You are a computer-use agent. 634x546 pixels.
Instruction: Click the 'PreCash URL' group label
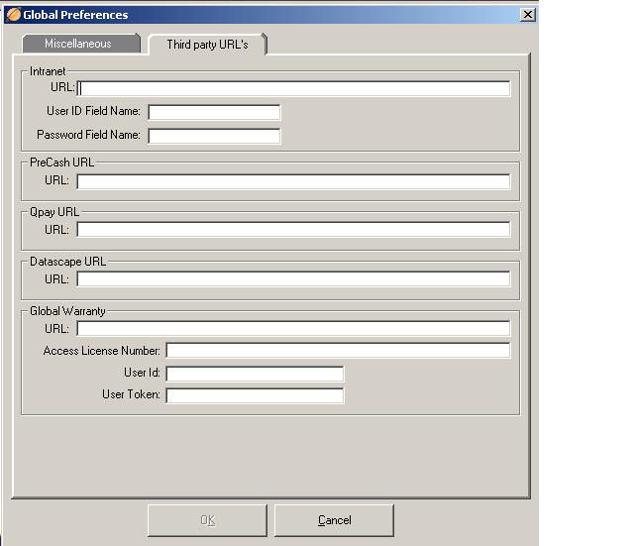pos(61,163)
